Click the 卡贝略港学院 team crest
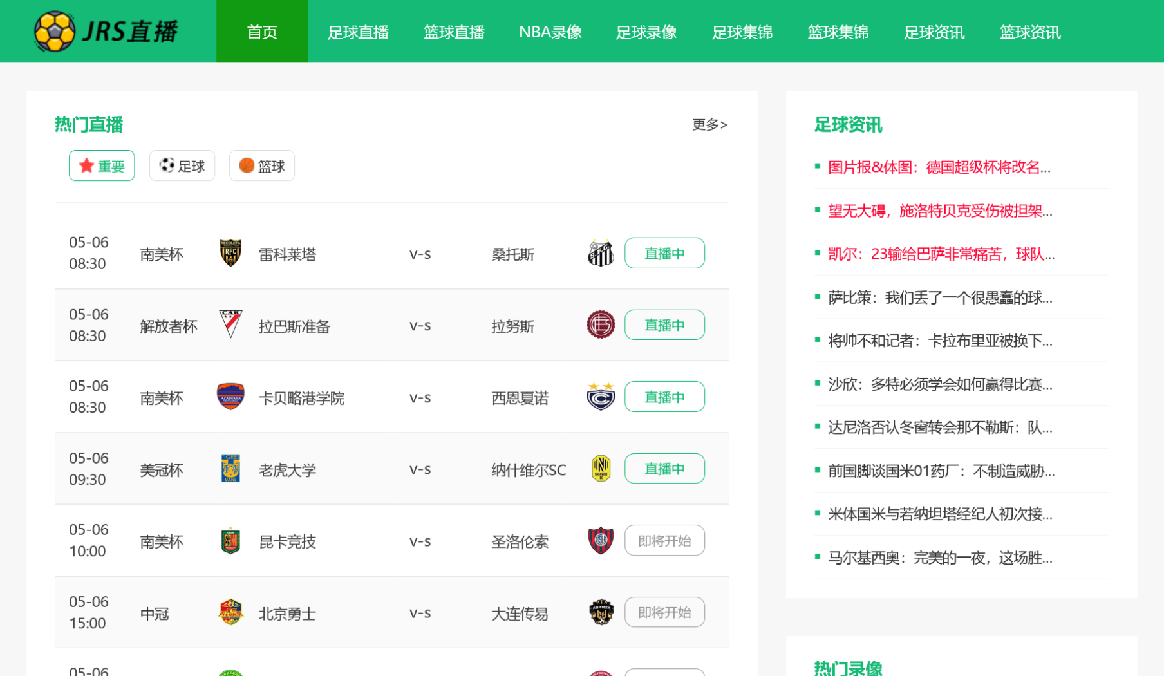 (x=230, y=397)
